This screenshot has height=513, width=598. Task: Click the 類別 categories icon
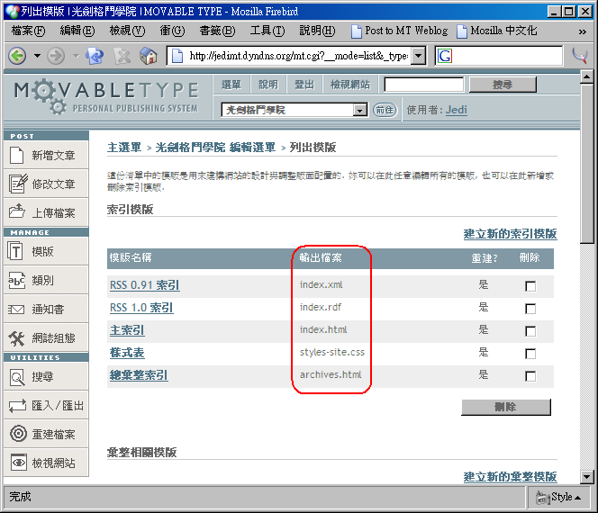click(x=16, y=281)
